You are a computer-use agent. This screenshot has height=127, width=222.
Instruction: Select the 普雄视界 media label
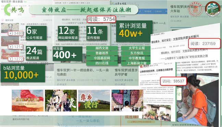pyautogui.click(x=102, y=53)
